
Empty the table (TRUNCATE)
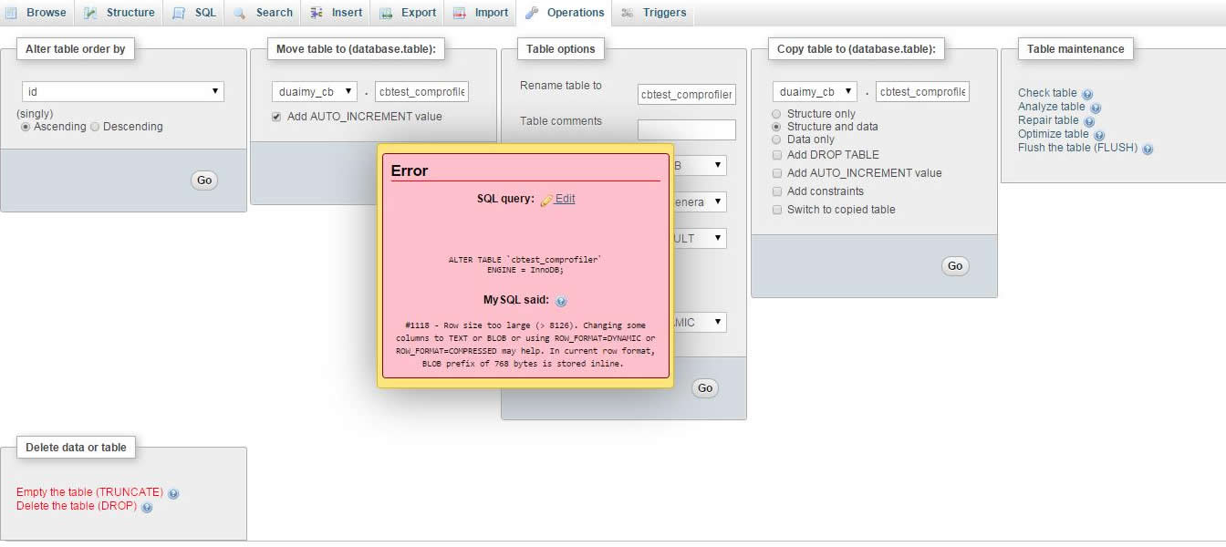pyautogui.click(x=89, y=492)
